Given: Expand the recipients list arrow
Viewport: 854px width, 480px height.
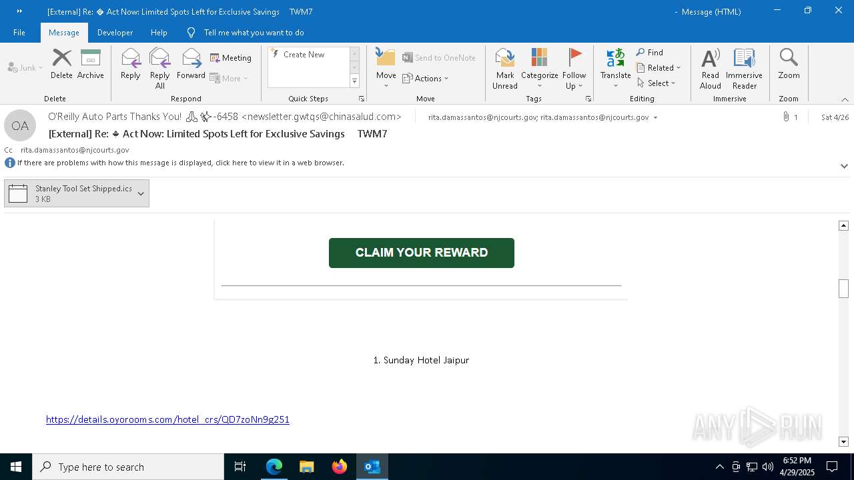Looking at the screenshot, I should click(x=655, y=117).
